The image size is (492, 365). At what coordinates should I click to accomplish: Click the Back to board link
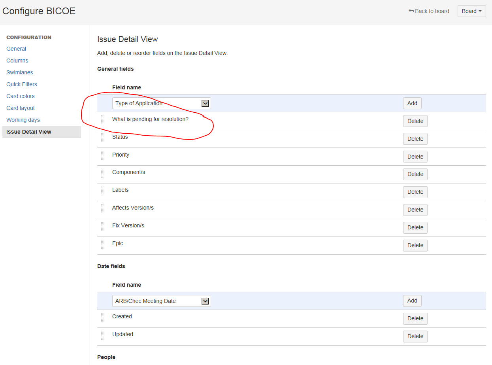coord(432,11)
